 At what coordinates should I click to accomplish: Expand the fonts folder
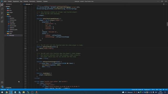pyautogui.click(x=6, y=10)
